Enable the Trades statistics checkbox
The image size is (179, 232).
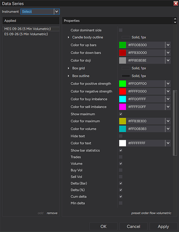[120, 157]
